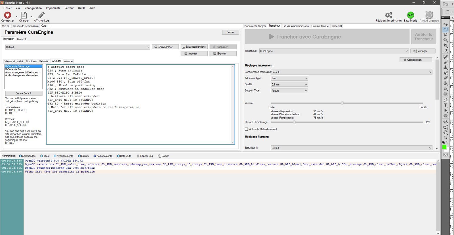
Task: Click the Afficher Log pencil icon
Action: click(41, 15)
